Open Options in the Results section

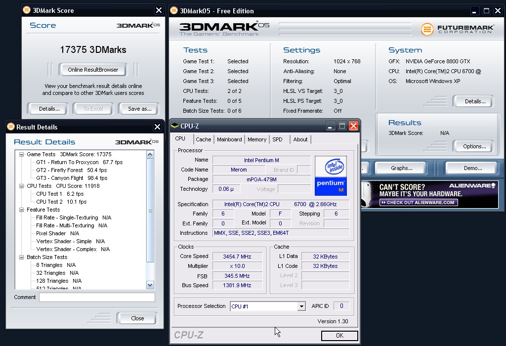point(474,146)
